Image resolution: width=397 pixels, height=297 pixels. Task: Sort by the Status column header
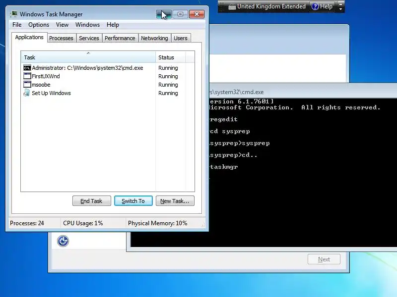(171, 57)
